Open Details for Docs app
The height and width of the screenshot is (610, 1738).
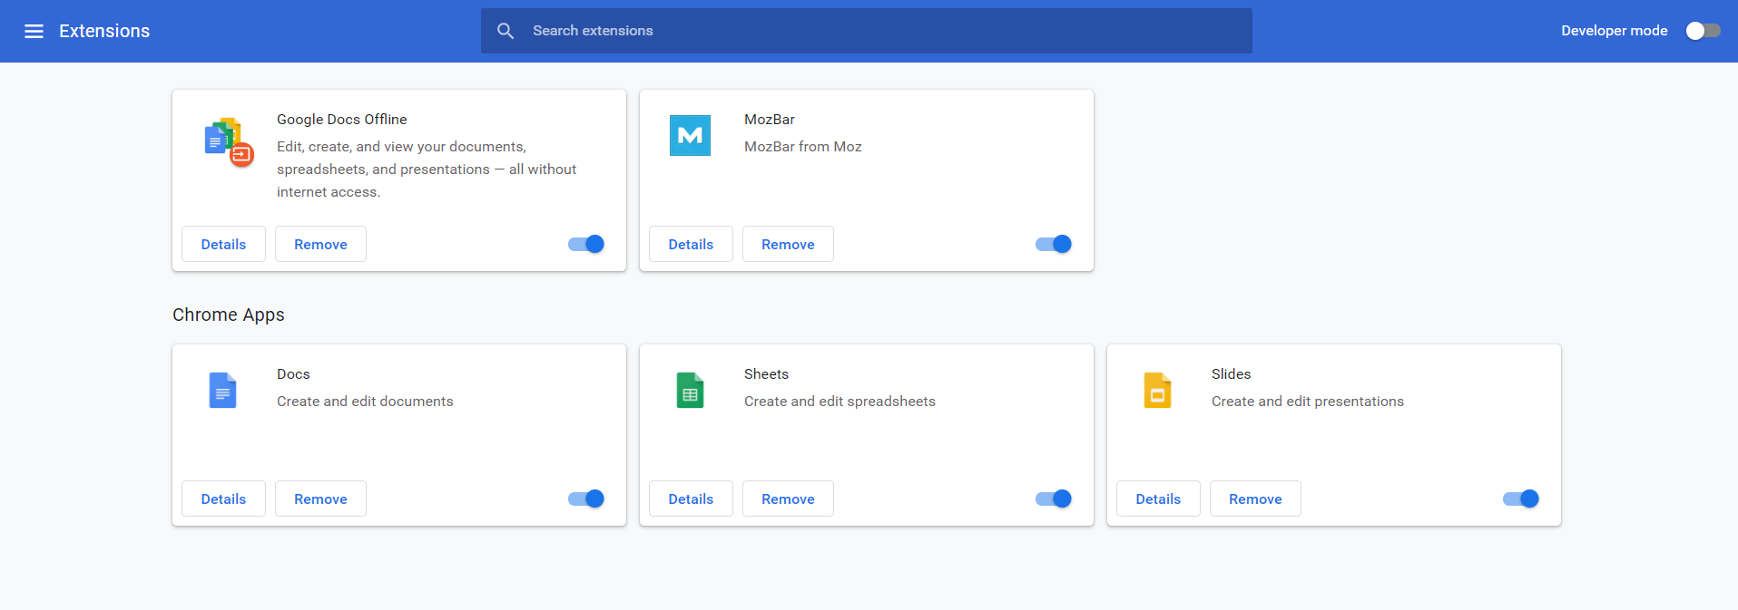[x=223, y=499]
